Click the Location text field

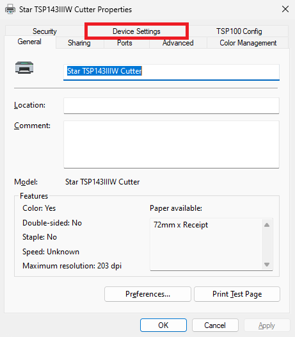pyautogui.click(x=171, y=106)
